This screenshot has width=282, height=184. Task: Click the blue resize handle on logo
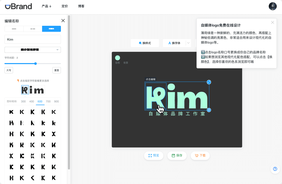209,82
